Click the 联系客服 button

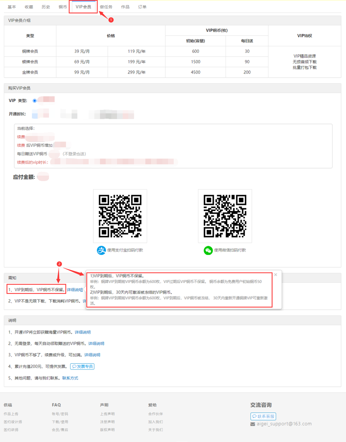point(263,416)
